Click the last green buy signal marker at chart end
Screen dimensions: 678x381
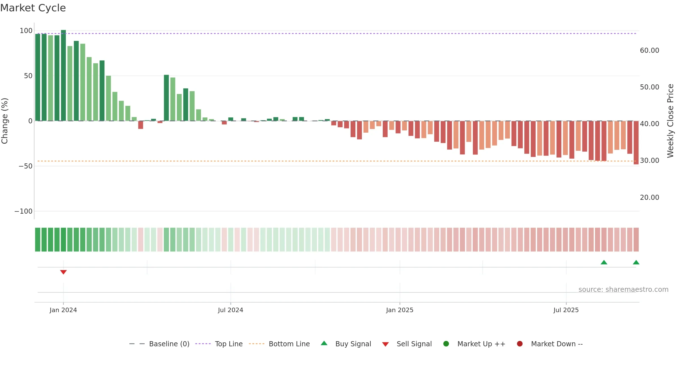coord(636,262)
